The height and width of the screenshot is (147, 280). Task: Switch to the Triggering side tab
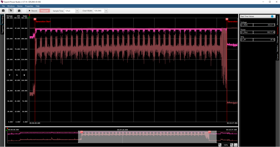point(2,29)
